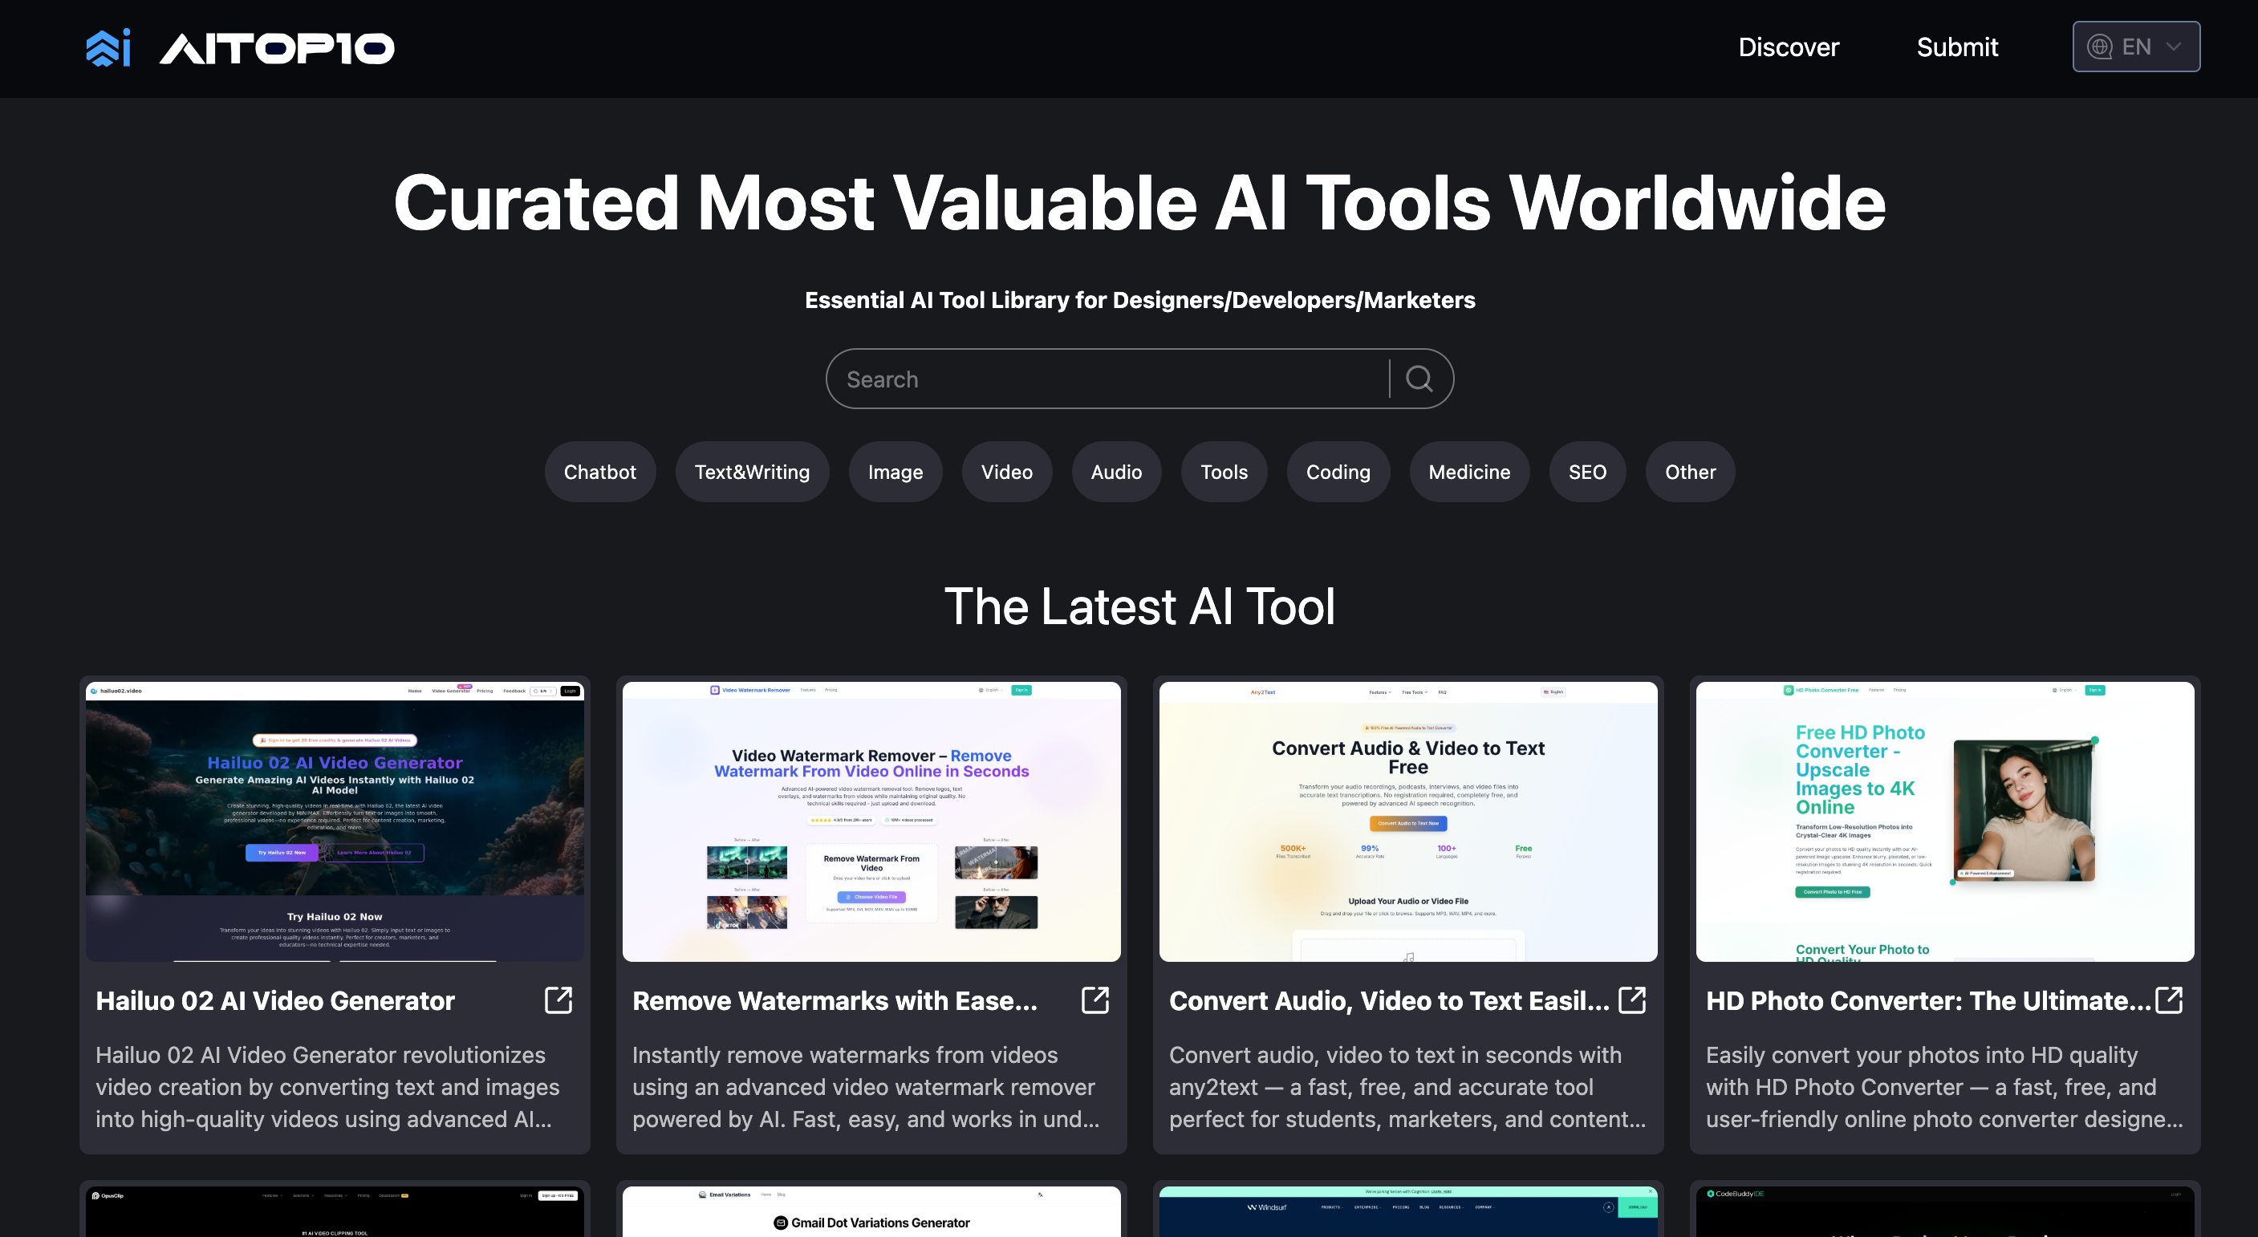Click the search magnifier icon

(x=1419, y=379)
